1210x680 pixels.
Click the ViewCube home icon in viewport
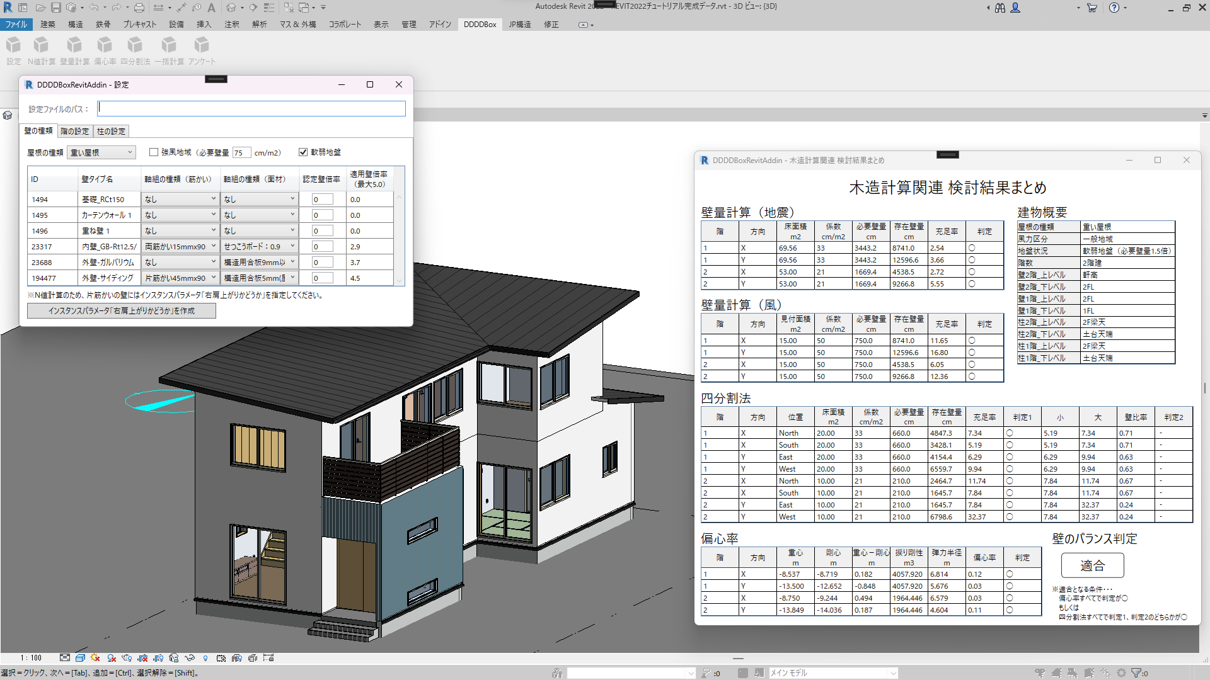(x=8, y=115)
